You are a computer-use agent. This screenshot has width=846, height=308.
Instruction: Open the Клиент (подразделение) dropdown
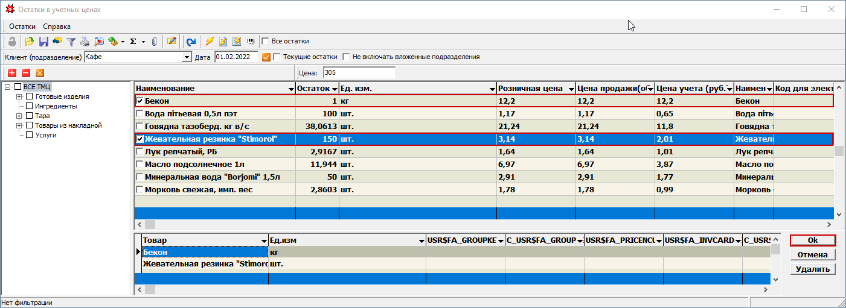pos(187,57)
